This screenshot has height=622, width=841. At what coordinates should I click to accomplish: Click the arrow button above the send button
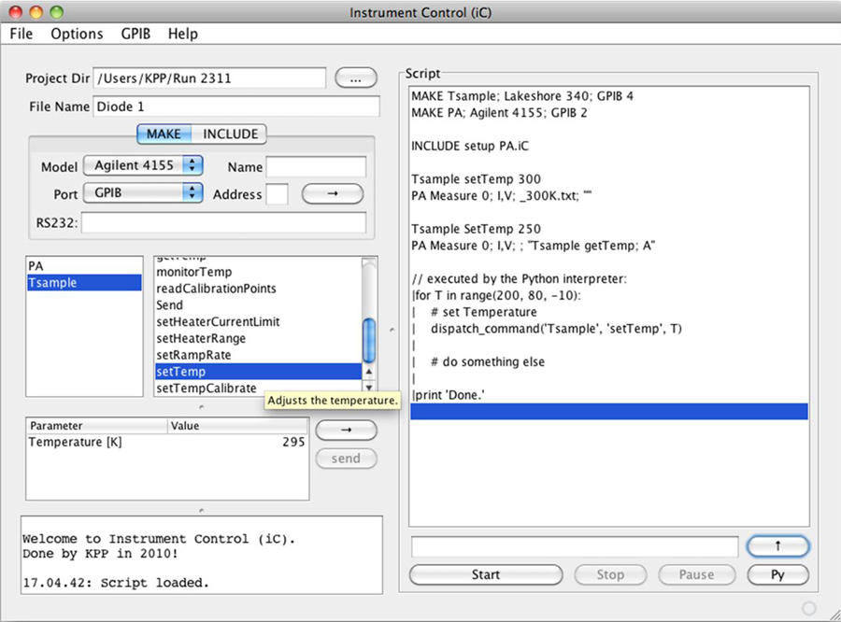346,430
